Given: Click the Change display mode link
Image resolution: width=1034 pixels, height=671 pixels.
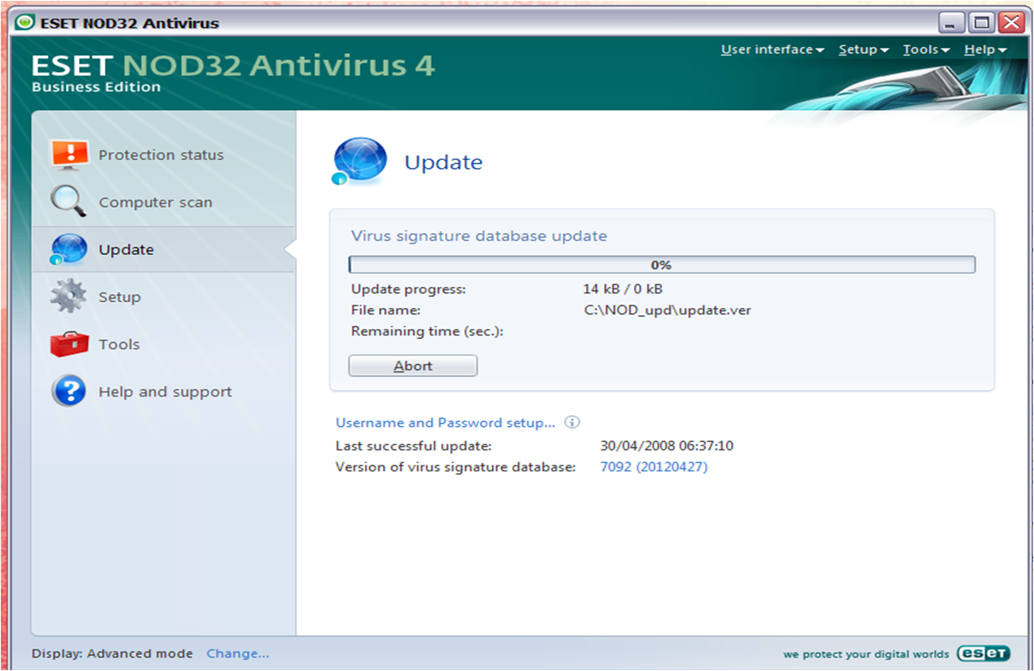Looking at the screenshot, I should tap(238, 653).
